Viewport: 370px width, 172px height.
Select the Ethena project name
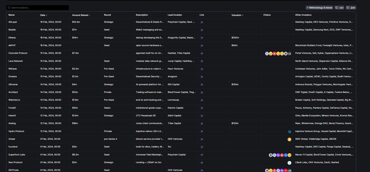tap(12, 38)
